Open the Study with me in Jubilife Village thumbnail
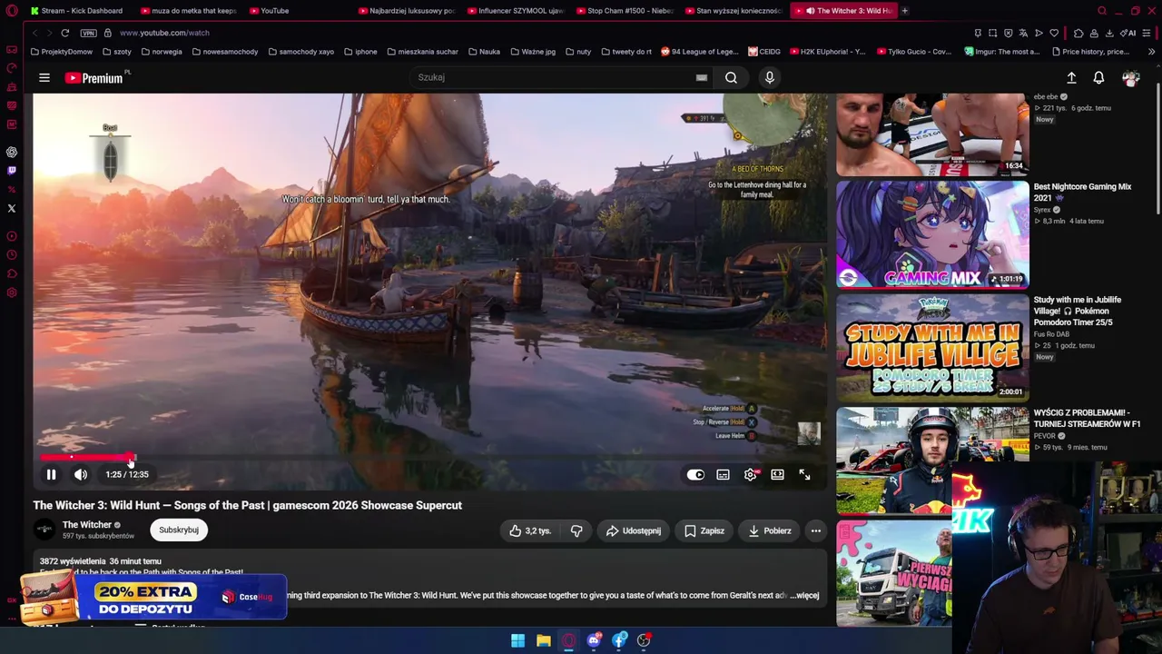Viewport: 1162px width, 654px height. [x=932, y=347]
